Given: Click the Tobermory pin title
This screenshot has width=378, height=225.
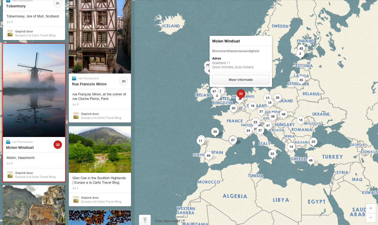Looking at the screenshot, I should pyautogui.click(x=16, y=6).
